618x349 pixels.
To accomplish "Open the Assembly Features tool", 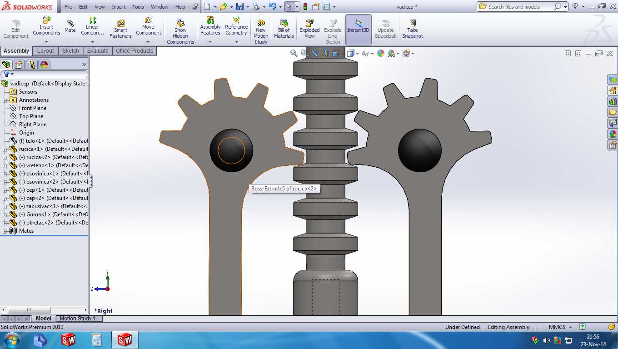I will (x=210, y=26).
